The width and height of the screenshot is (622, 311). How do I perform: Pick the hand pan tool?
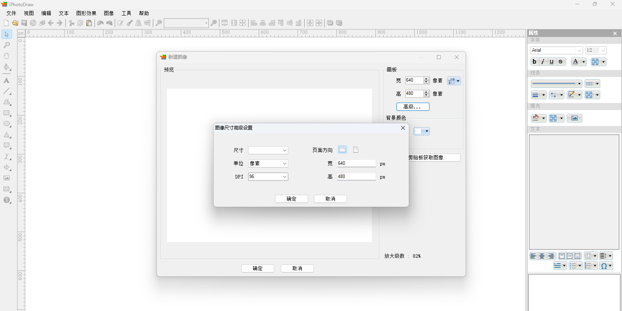(7, 56)
